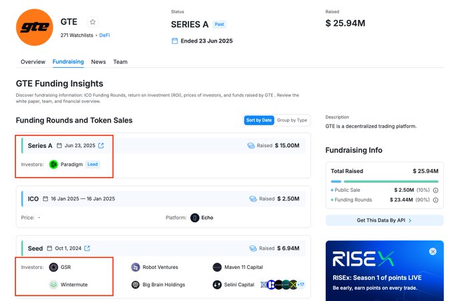Image resolution: width=454 pixels, height=301 pixels.
Task: Click Echo platform logo
Action: (x=195, y=218)
